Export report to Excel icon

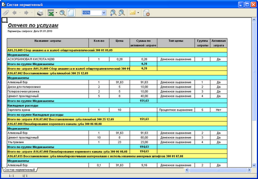click(51, 13)
